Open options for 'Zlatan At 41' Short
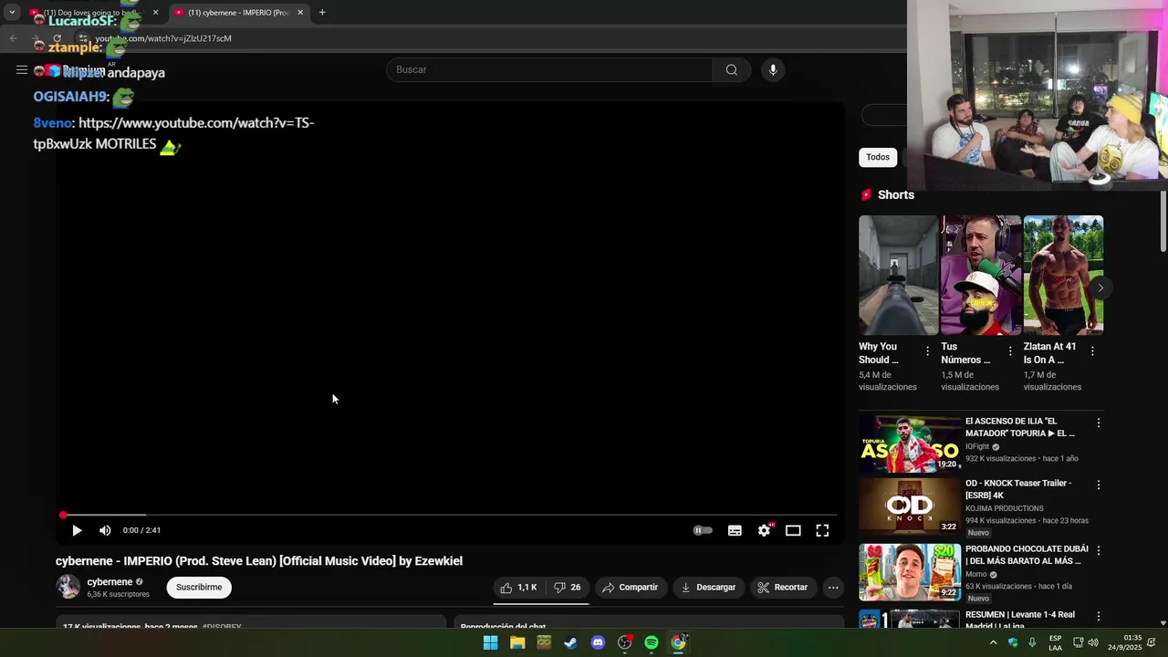 tap(1092, 351)
